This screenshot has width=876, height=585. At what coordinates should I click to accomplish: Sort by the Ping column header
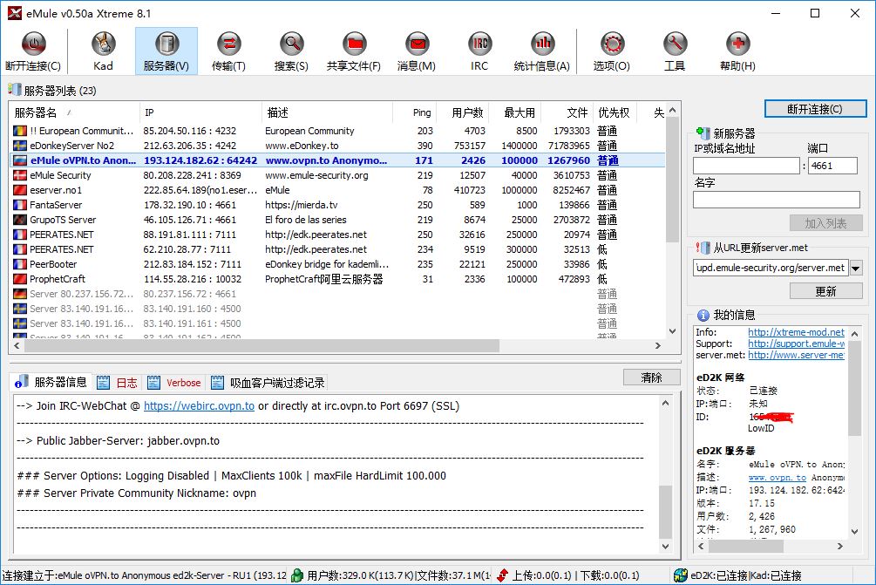[x=415, y=112]
